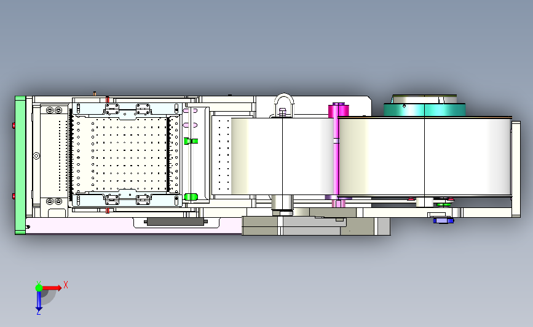This screenshot has width=533, height=327.
Task: Select the lower red pin on green plate
Action: coord(14,196)
